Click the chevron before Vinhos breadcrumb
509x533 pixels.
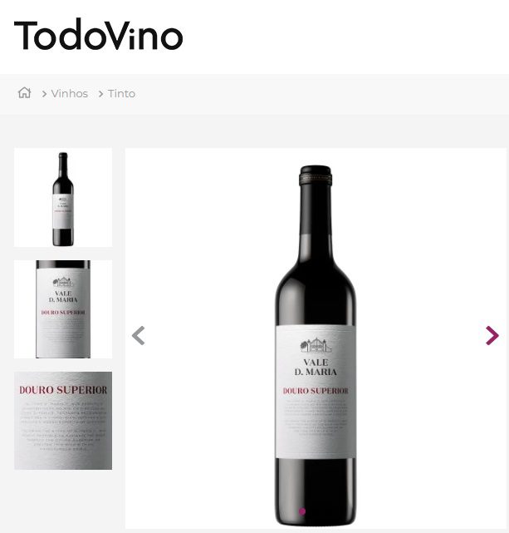tap(44, 94)
